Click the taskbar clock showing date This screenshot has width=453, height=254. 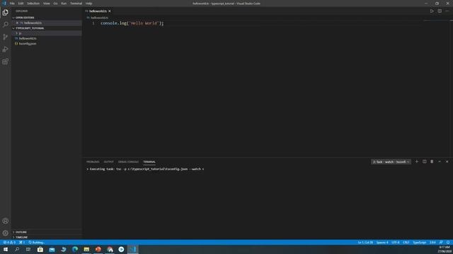pyautogui.click(x=445, y=249)
